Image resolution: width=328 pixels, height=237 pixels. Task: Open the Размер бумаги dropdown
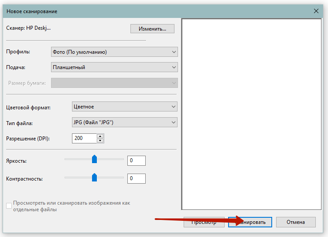coord(114,83)
